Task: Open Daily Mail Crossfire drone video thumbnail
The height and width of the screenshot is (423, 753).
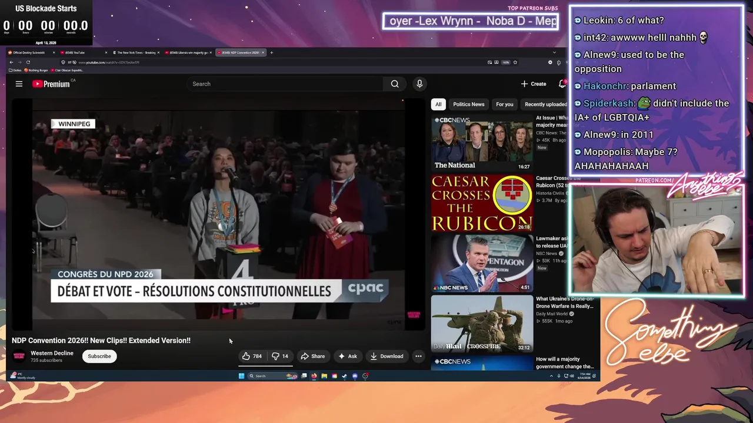Action: click(x=482, y=323)
